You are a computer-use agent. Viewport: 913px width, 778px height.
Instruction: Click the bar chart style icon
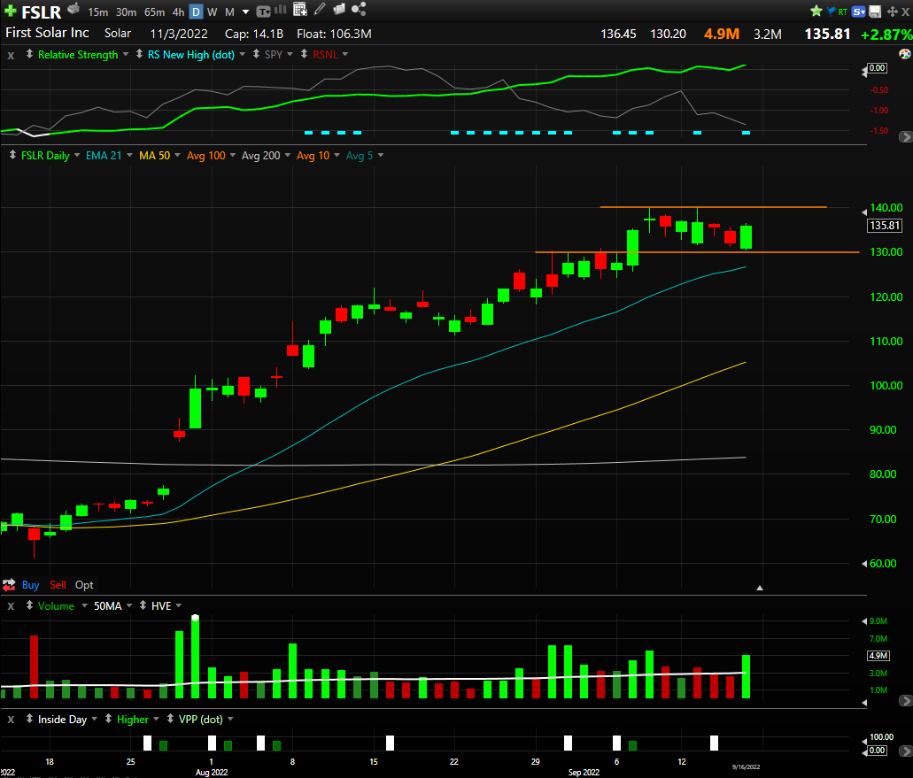click(281, 10)
